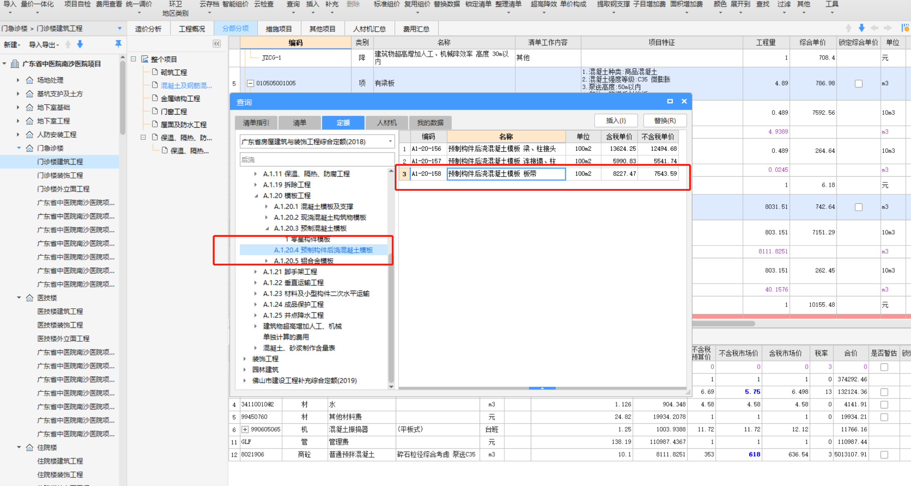Collapse 保温、隔热、防... node minus box
The width and height of the screenshot is (911, 486).
[x=143, y=137]
